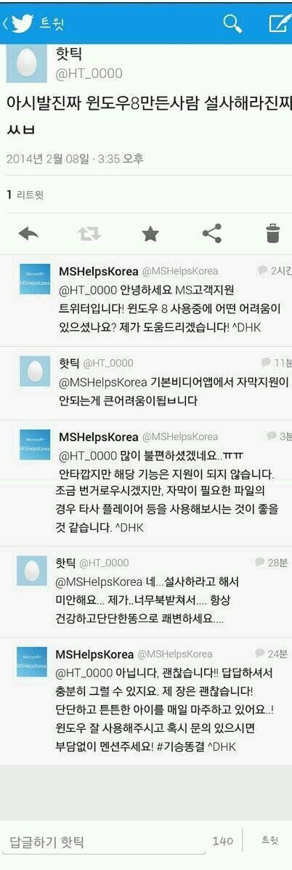Reply to the tweet with arrow icon
The height and width of the screenshot is (870, 292).
point(28,234)
